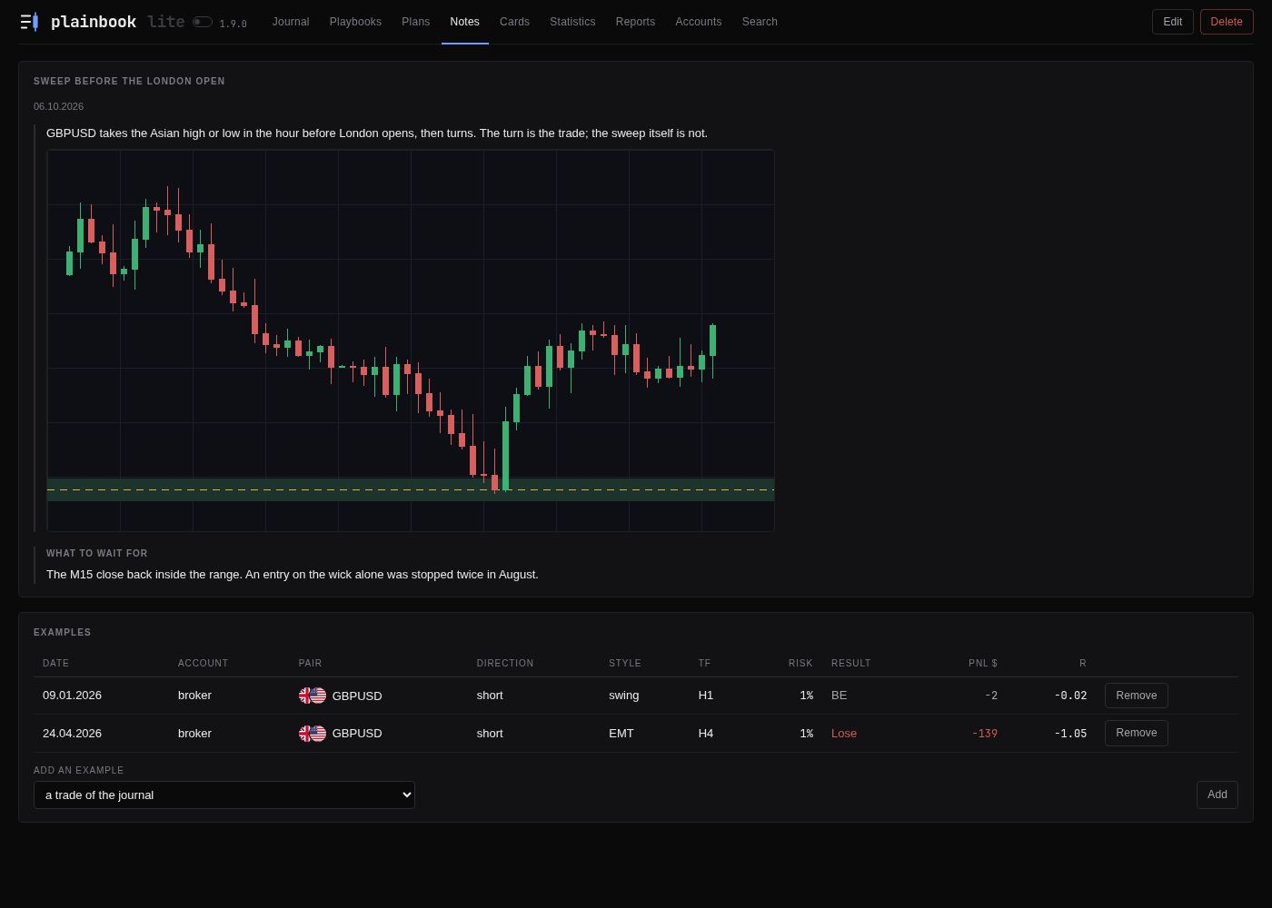
Task: Click the EXAMPLES section heading
Action: [63, 632]
